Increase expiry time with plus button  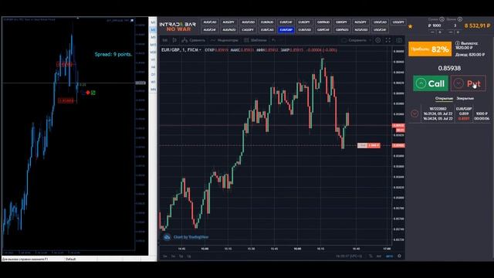point(458,32)
